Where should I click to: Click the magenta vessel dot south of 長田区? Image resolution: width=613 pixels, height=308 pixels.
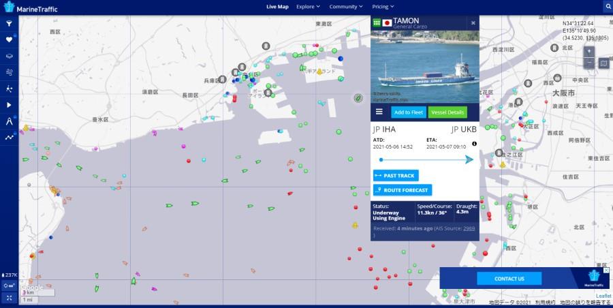click(x=184, y=146)
